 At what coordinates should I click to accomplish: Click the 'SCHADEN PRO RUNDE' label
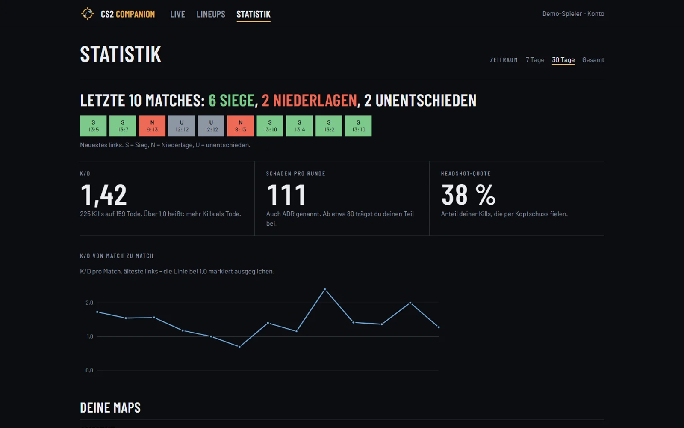point(296,174)
